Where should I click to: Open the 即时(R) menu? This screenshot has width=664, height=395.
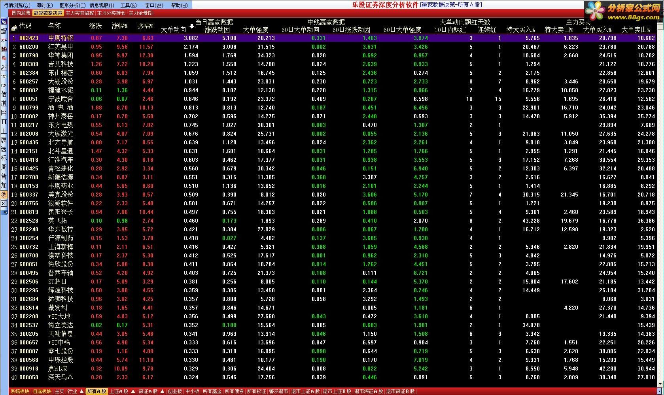click(44, 5)
